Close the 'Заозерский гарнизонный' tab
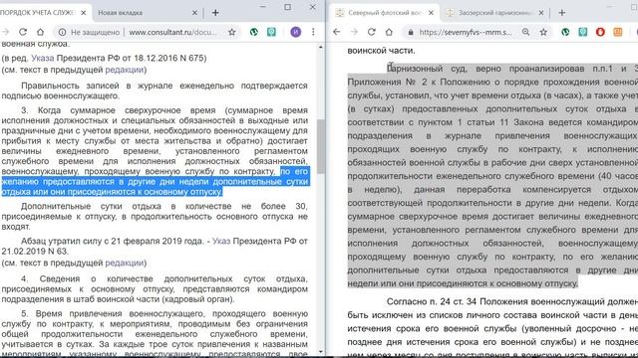 (541, 13)
